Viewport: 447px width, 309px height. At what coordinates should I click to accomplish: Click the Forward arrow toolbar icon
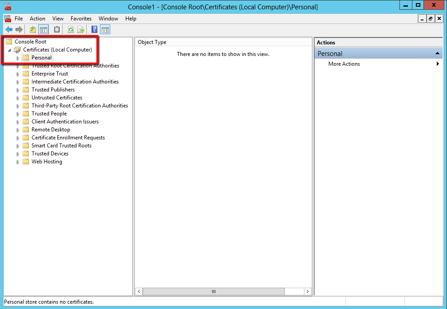click(x=19, y=30)
